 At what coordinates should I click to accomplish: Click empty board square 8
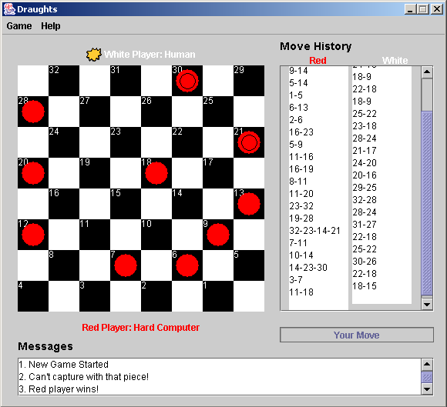(x=64, y=265)
